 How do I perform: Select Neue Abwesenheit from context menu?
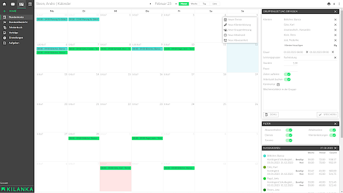(240, 40)
